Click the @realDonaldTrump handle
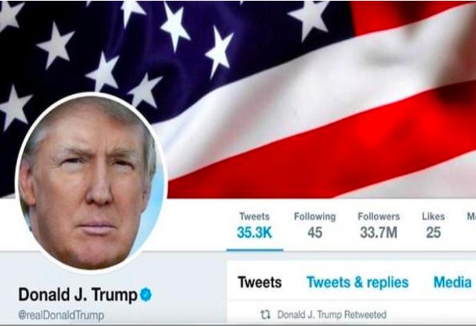This screenshot has width=476, height=327. (x=61, y=315)
